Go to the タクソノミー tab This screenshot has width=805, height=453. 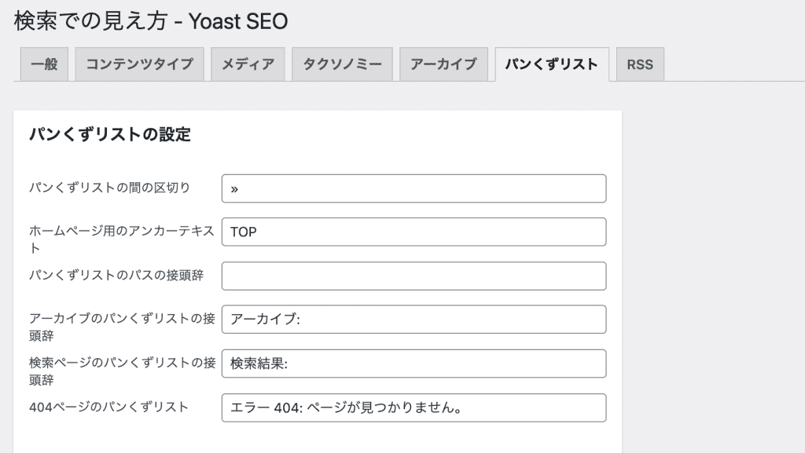[x=343, y=64]
